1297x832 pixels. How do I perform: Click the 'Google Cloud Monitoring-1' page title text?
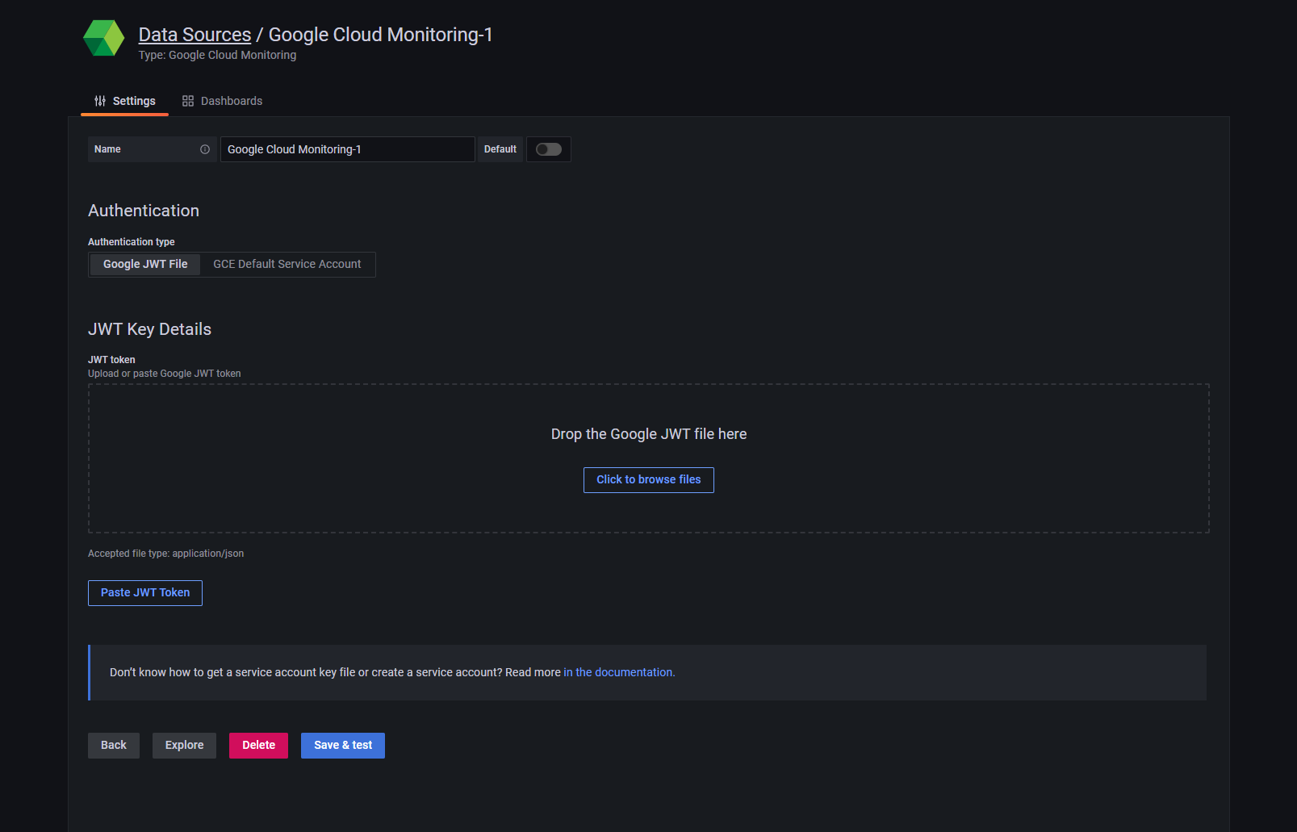pos(381,35)
